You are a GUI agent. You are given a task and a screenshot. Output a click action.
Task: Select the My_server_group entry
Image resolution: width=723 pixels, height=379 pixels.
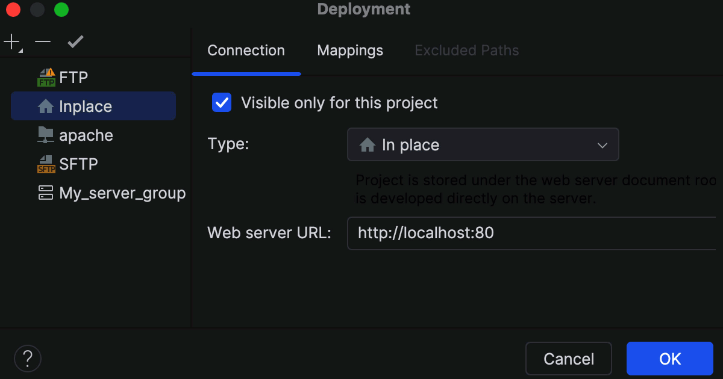(x=99, y=193)
